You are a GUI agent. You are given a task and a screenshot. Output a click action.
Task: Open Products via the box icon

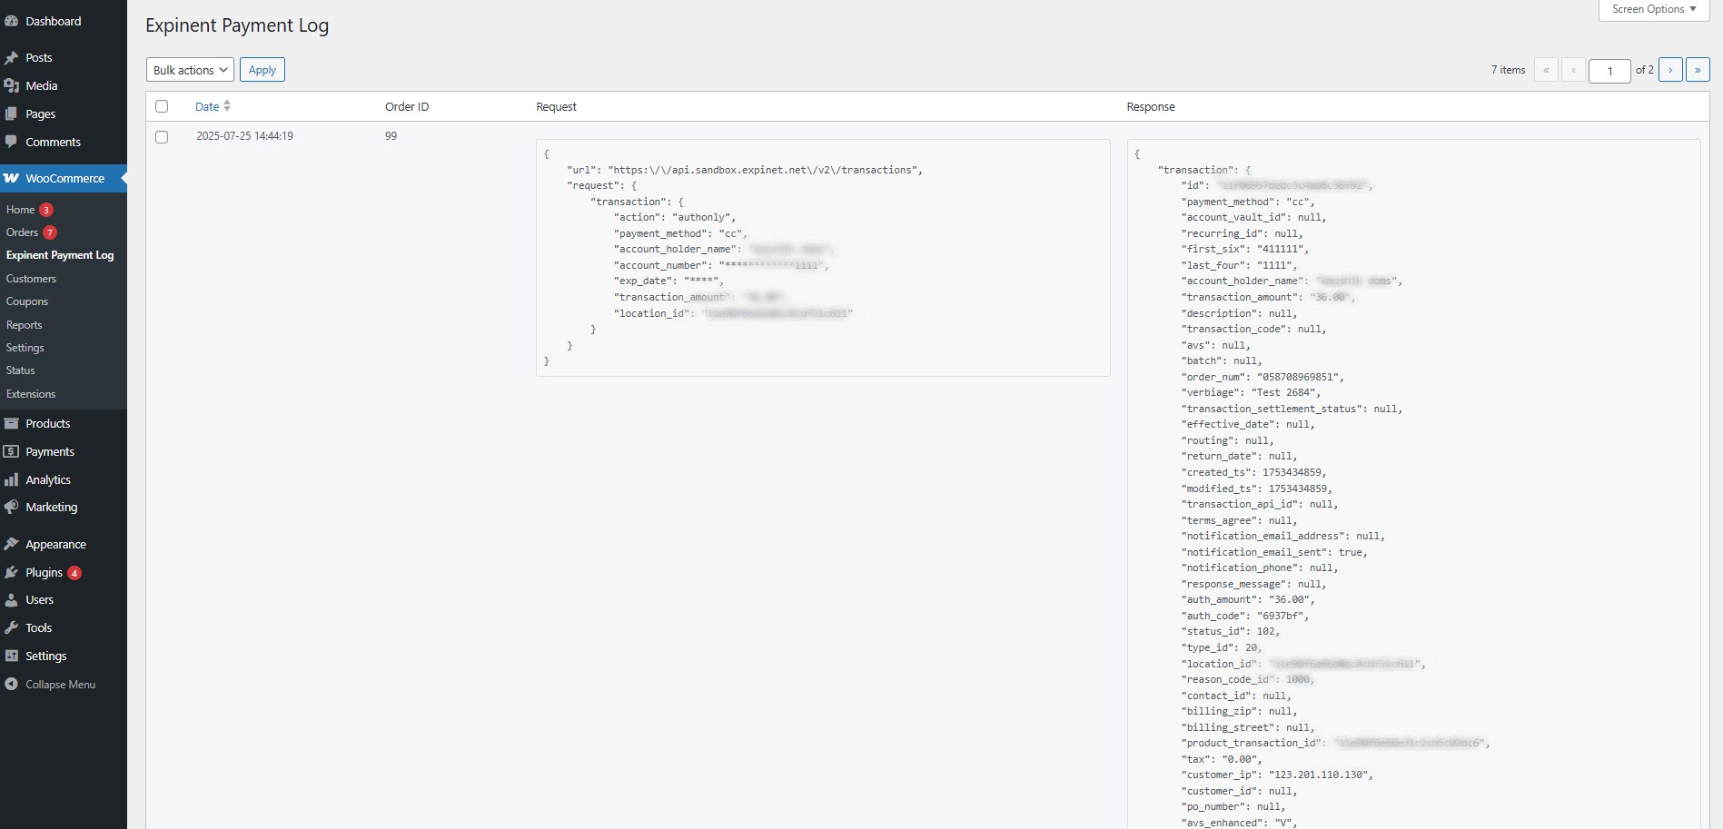click(x=13, y=423)
